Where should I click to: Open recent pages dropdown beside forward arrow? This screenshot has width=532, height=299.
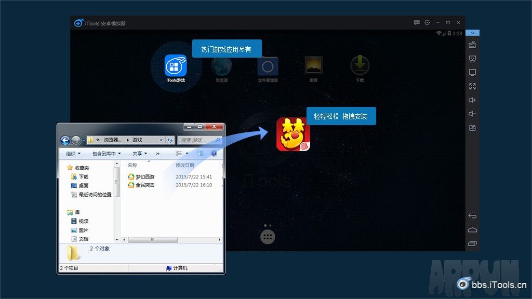click(84, 140)
